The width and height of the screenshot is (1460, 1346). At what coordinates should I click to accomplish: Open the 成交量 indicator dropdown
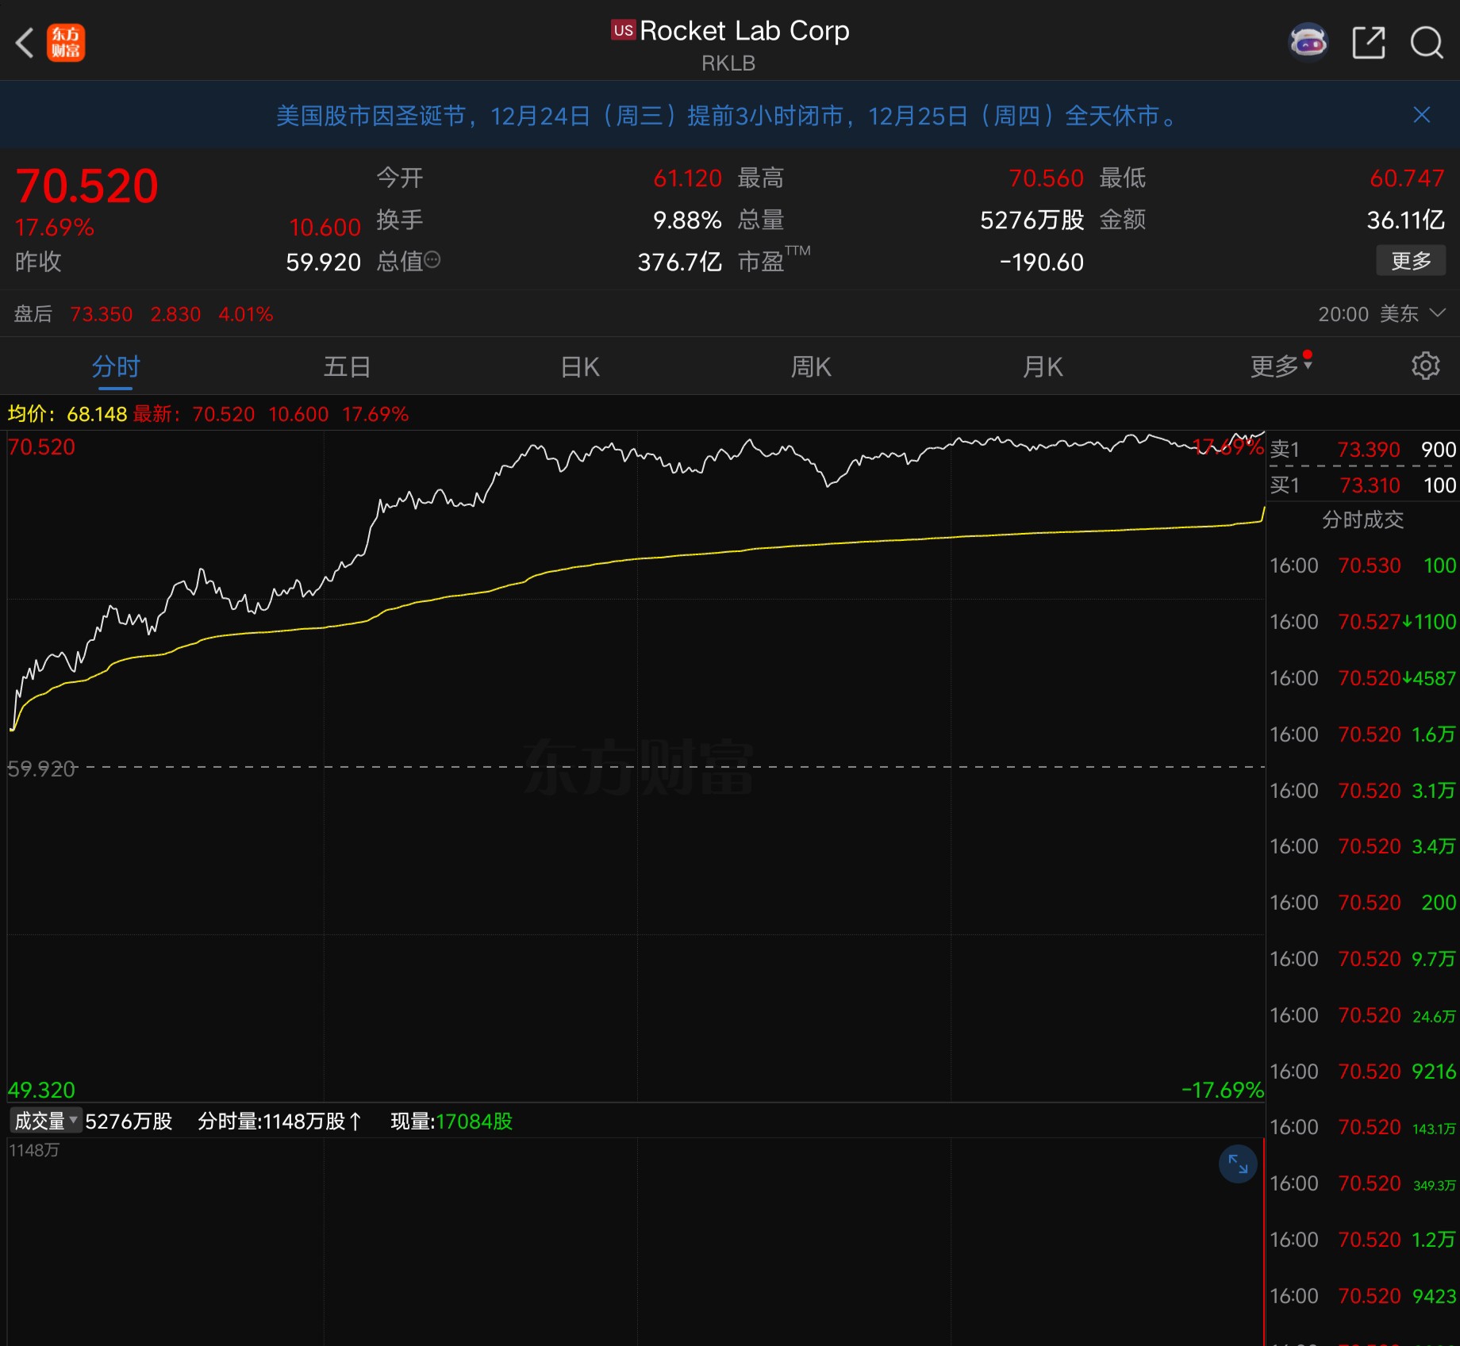click(x=45, y=1121)
